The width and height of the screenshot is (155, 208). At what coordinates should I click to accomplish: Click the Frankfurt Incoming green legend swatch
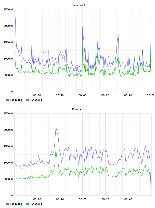click(x=27, y=100)
